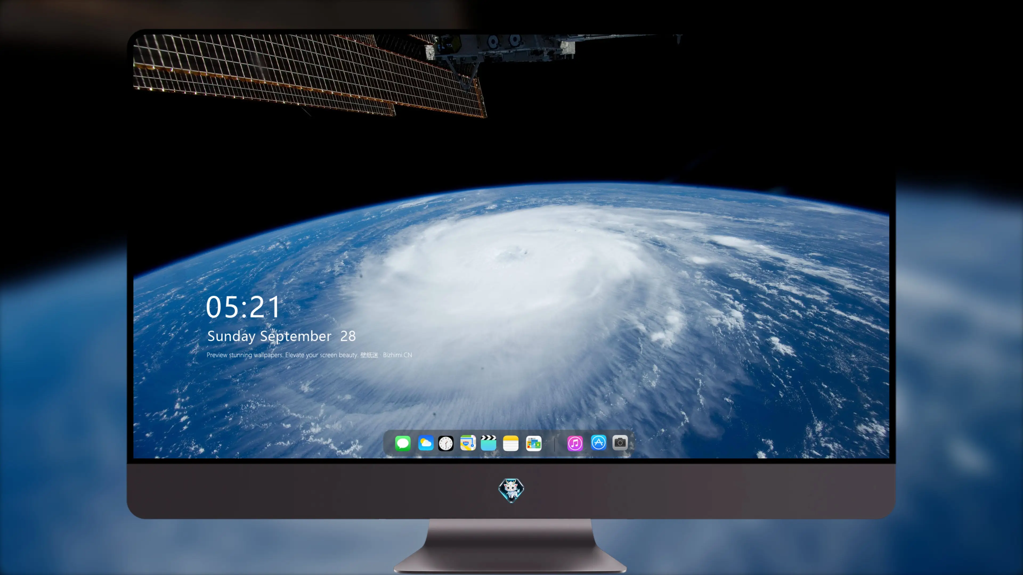Open the Clock app in the dock
The image size is (1023, 575).
446,443
